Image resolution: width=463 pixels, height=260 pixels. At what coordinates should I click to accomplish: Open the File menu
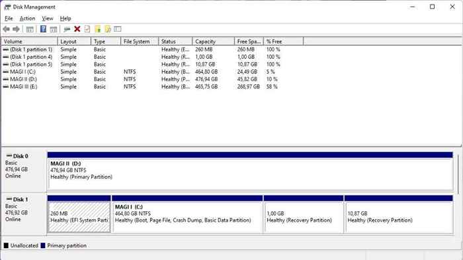point(9,18)
